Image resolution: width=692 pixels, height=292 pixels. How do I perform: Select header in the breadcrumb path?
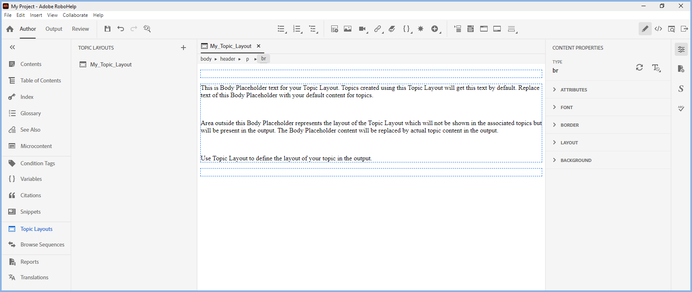227,59
